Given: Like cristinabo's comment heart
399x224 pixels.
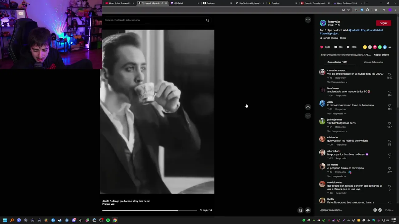Looking at the screenshot, I should click(389, 141).
